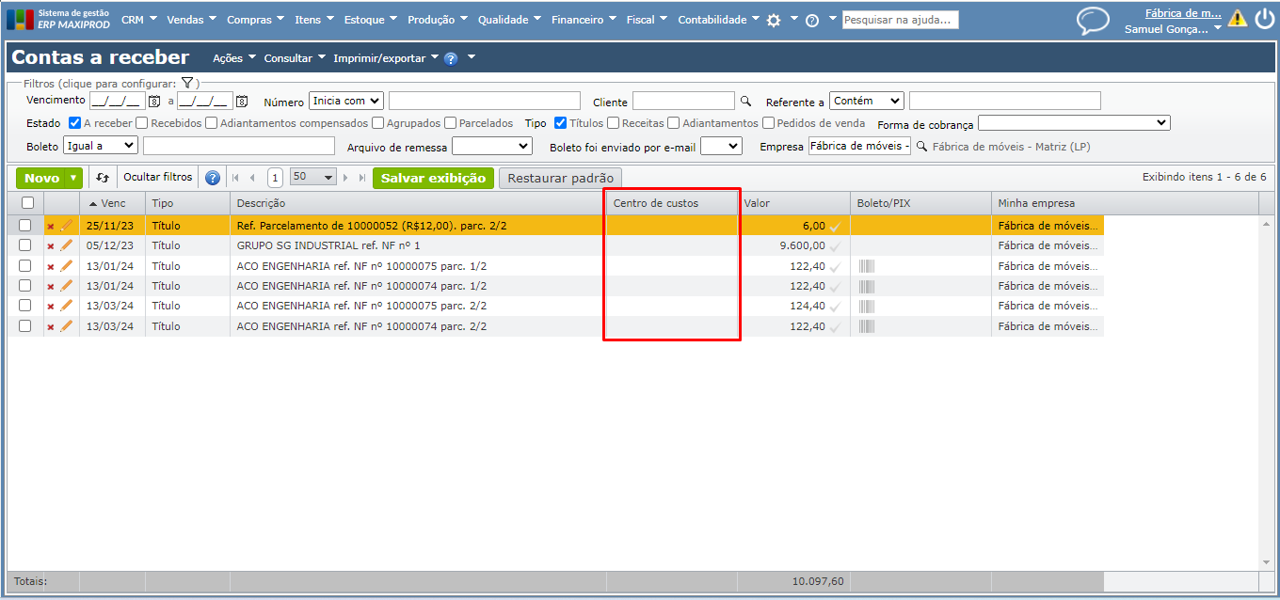Click the Cliente search magnifier icon
Image resolution: width=1280 pixels, height=600 pixels.
click(x=745, y=102)
